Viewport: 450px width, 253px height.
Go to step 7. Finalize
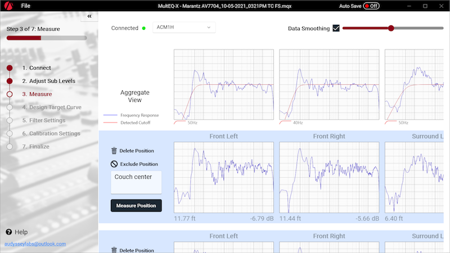35,147
